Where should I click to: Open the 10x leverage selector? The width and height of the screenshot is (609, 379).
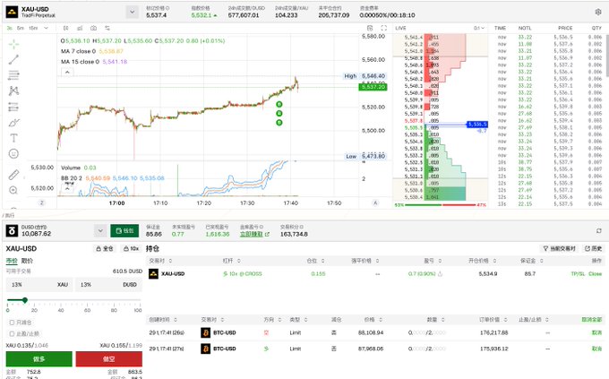pyautogui.click(x=132, y=248)
